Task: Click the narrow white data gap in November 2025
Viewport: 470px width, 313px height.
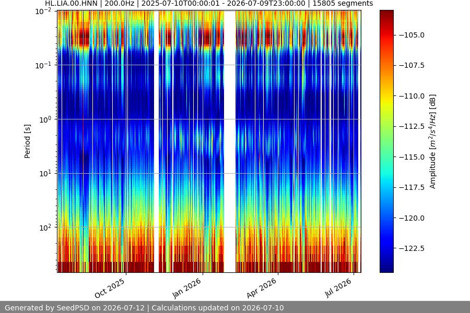Action: [156, 141]
